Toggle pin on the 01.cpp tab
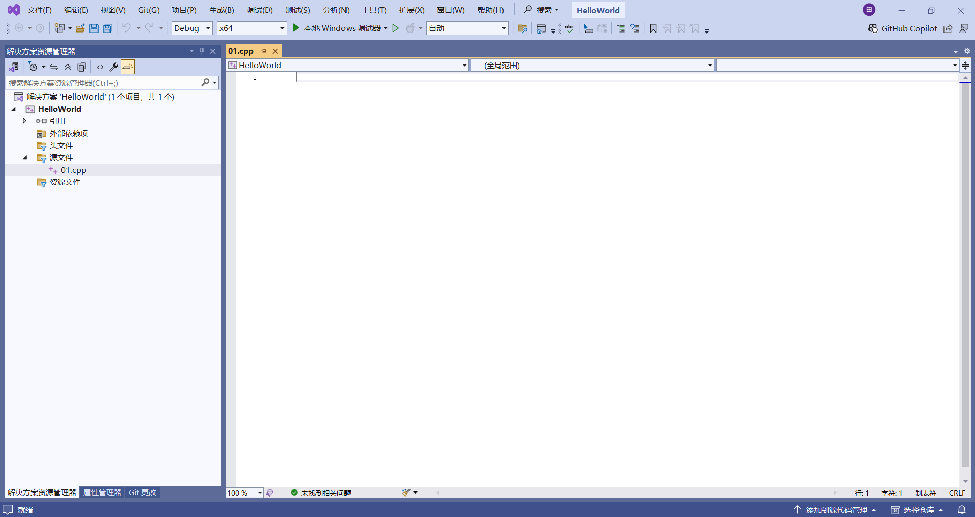 (x=263, y=51)
